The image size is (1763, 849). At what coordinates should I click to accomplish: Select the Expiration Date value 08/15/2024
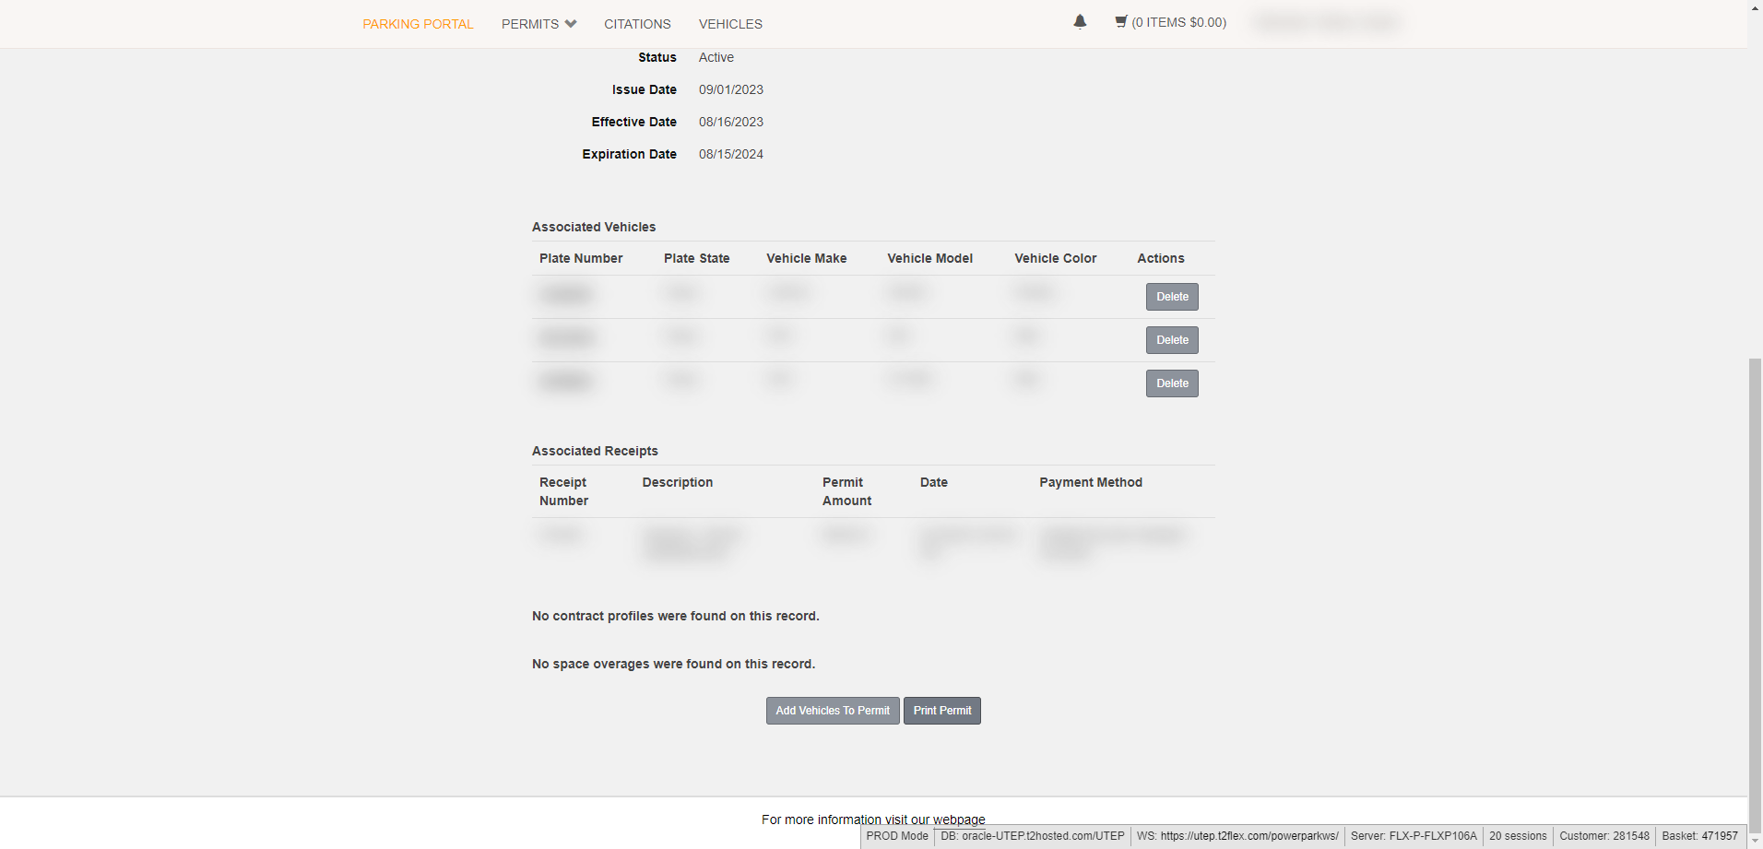731,154
